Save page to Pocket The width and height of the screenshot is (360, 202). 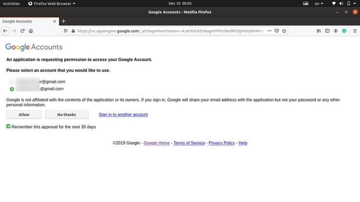[x=277, y=31]
